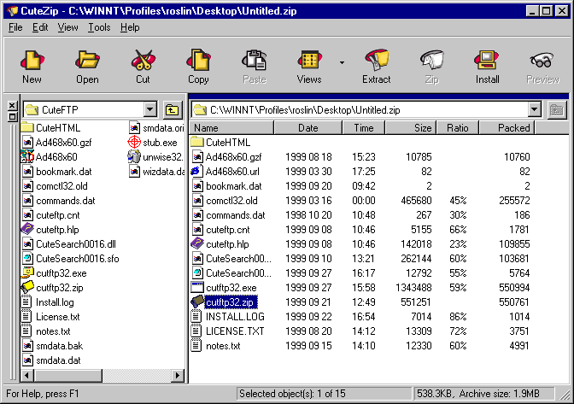Sort the archive by Date column header
The image size is (574, 404).
pyautogui.click(x=307, y=128)
